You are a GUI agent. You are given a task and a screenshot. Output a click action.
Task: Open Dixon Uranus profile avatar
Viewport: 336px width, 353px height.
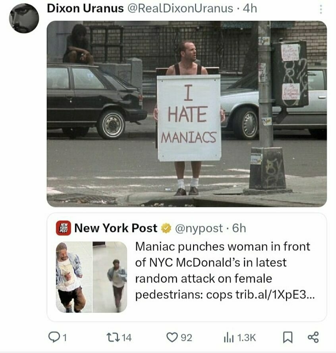24,18
